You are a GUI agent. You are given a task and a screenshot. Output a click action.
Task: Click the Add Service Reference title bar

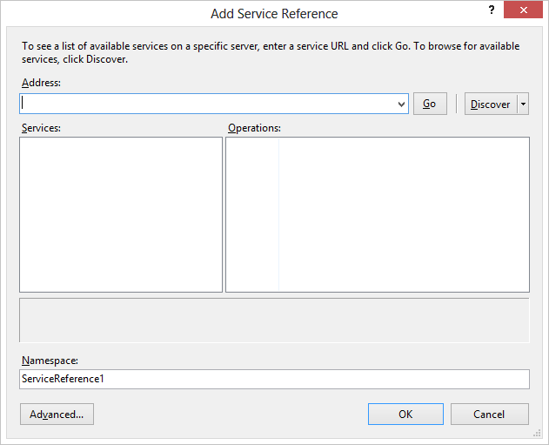(x=274, y=14)
